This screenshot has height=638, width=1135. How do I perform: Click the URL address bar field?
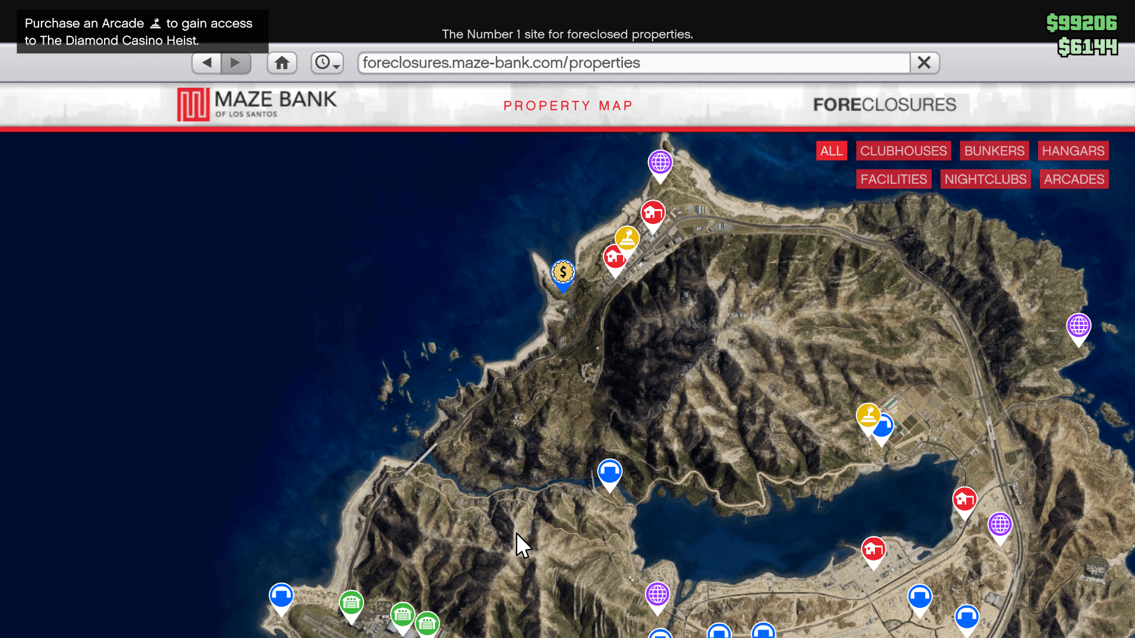[x=633, y=63]
